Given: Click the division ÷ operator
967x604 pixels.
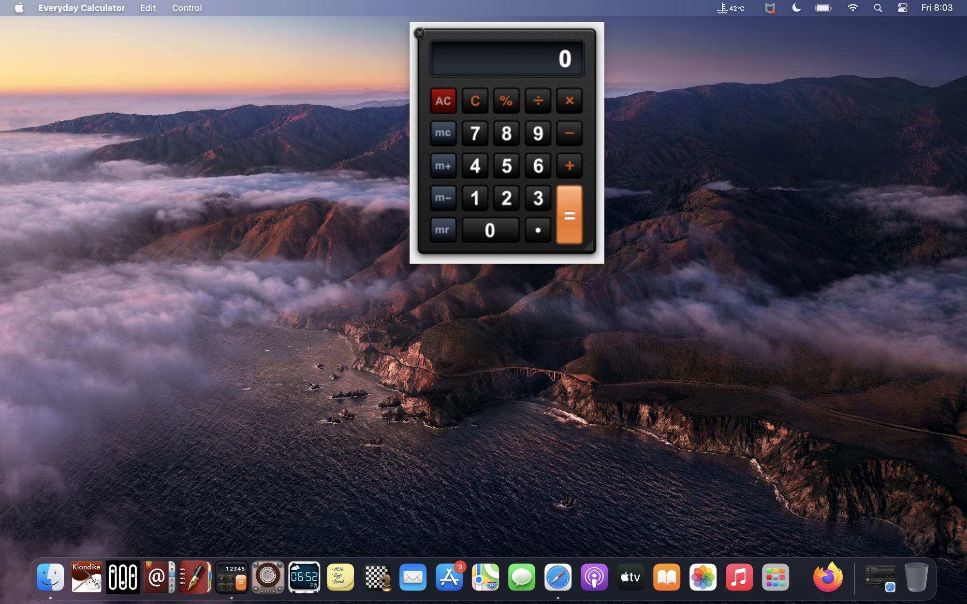Looking at the screenshot, I should click(x=538, y=100).
